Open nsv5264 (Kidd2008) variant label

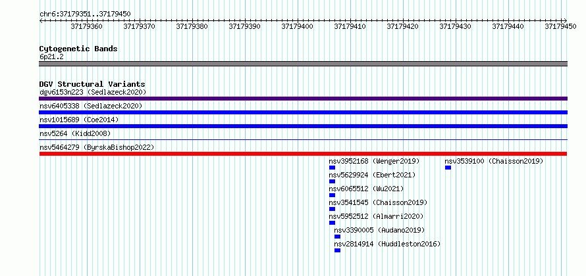coord(75,133)
